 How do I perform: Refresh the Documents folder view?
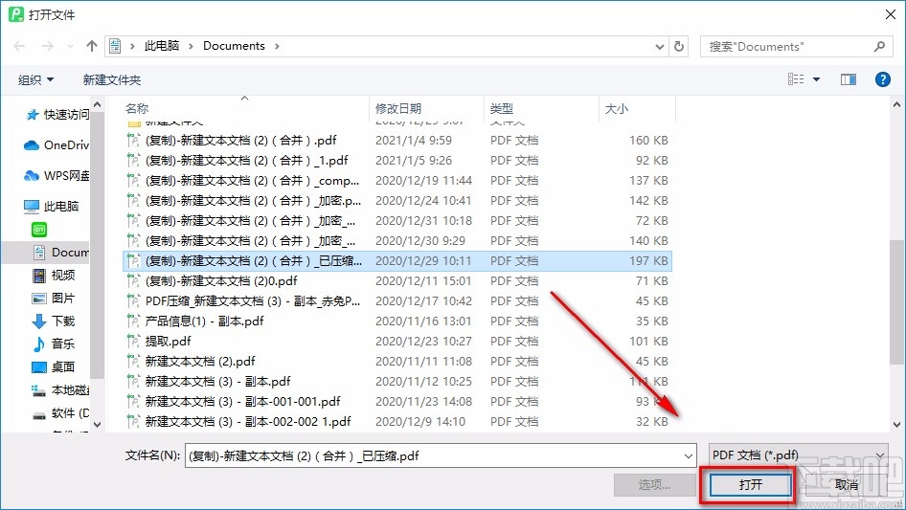tap(679, 46)
